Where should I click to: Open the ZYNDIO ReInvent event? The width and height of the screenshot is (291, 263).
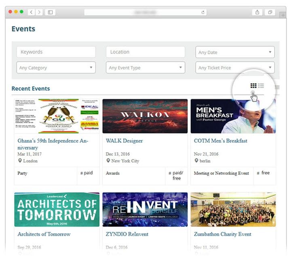click(127, 234)
